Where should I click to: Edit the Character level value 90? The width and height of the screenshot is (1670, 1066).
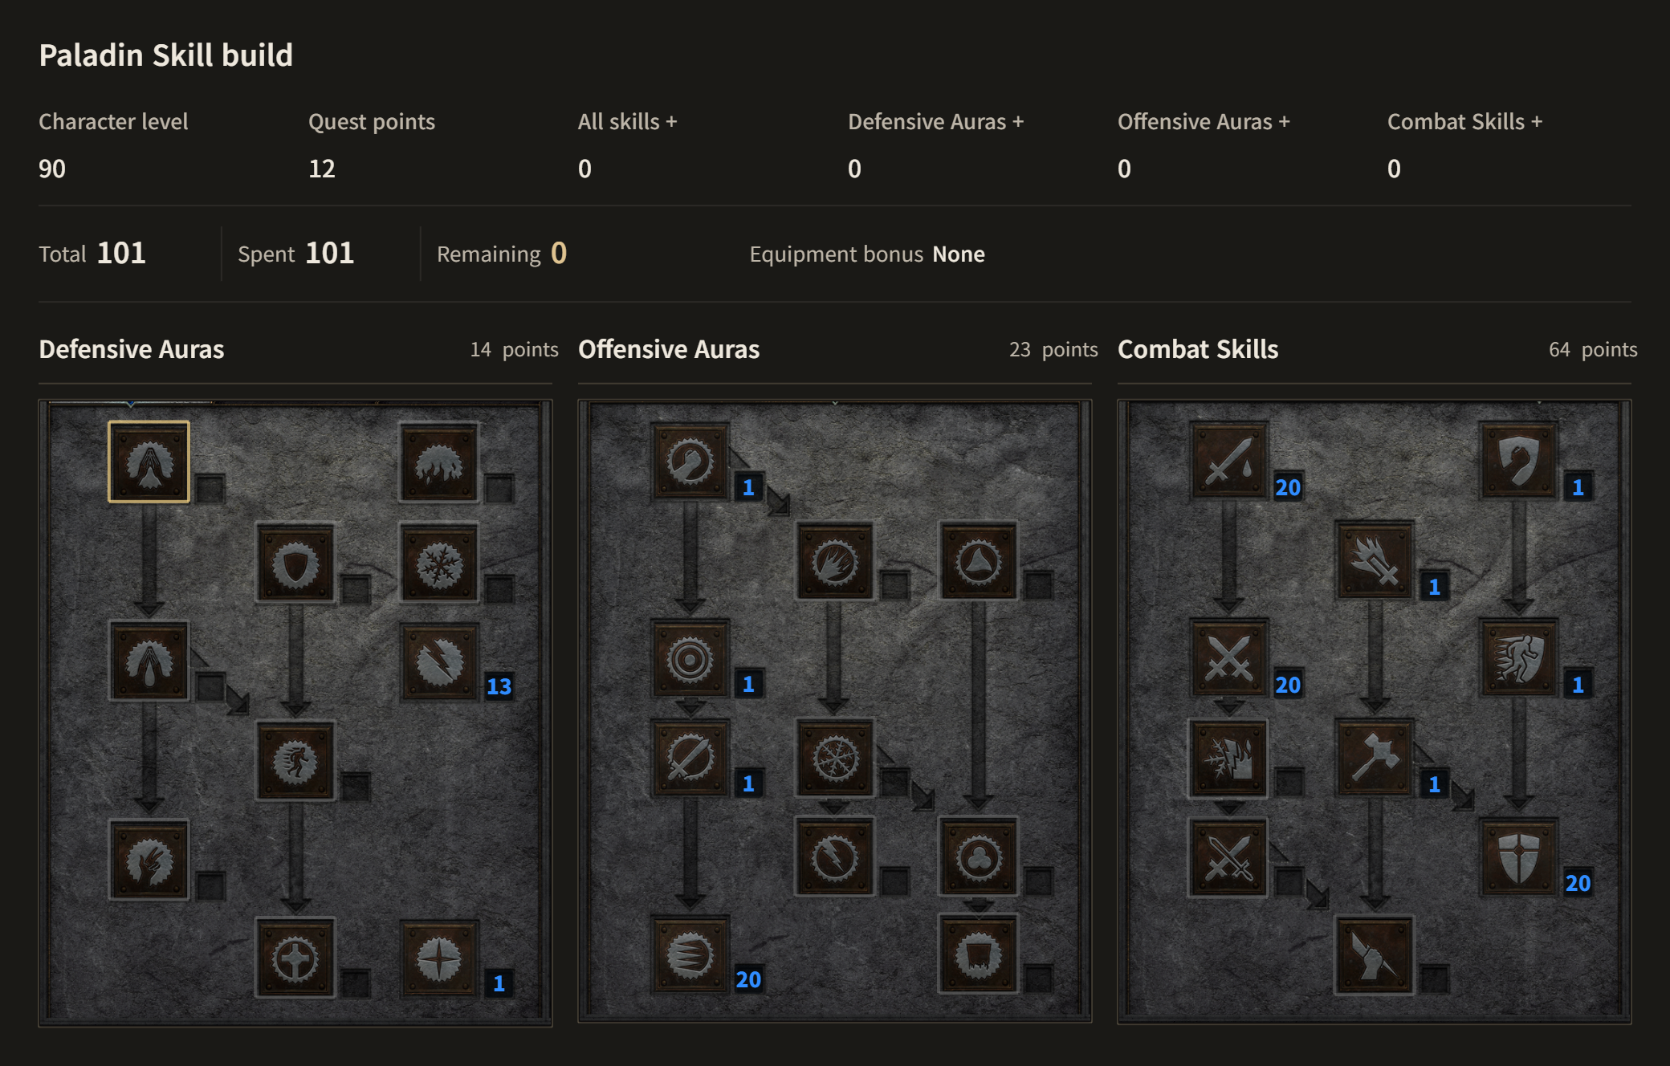click(52, 169)
